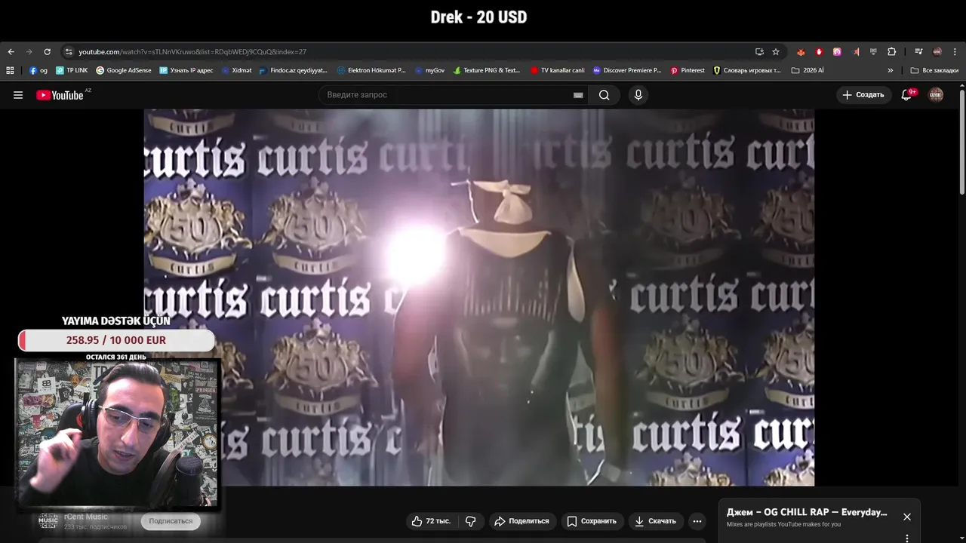Open the YouTube guide hamburger menu
This screenshot has width=966, height=543.
click(x=18, y=95)
